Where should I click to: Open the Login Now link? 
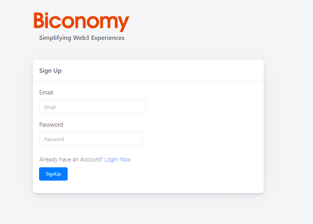pyautogui.click(x=118, y=159)
